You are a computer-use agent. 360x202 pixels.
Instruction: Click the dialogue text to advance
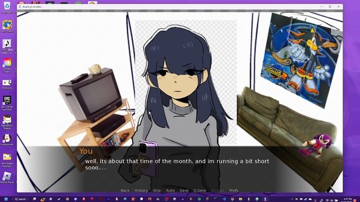click(x=177, y=164)
